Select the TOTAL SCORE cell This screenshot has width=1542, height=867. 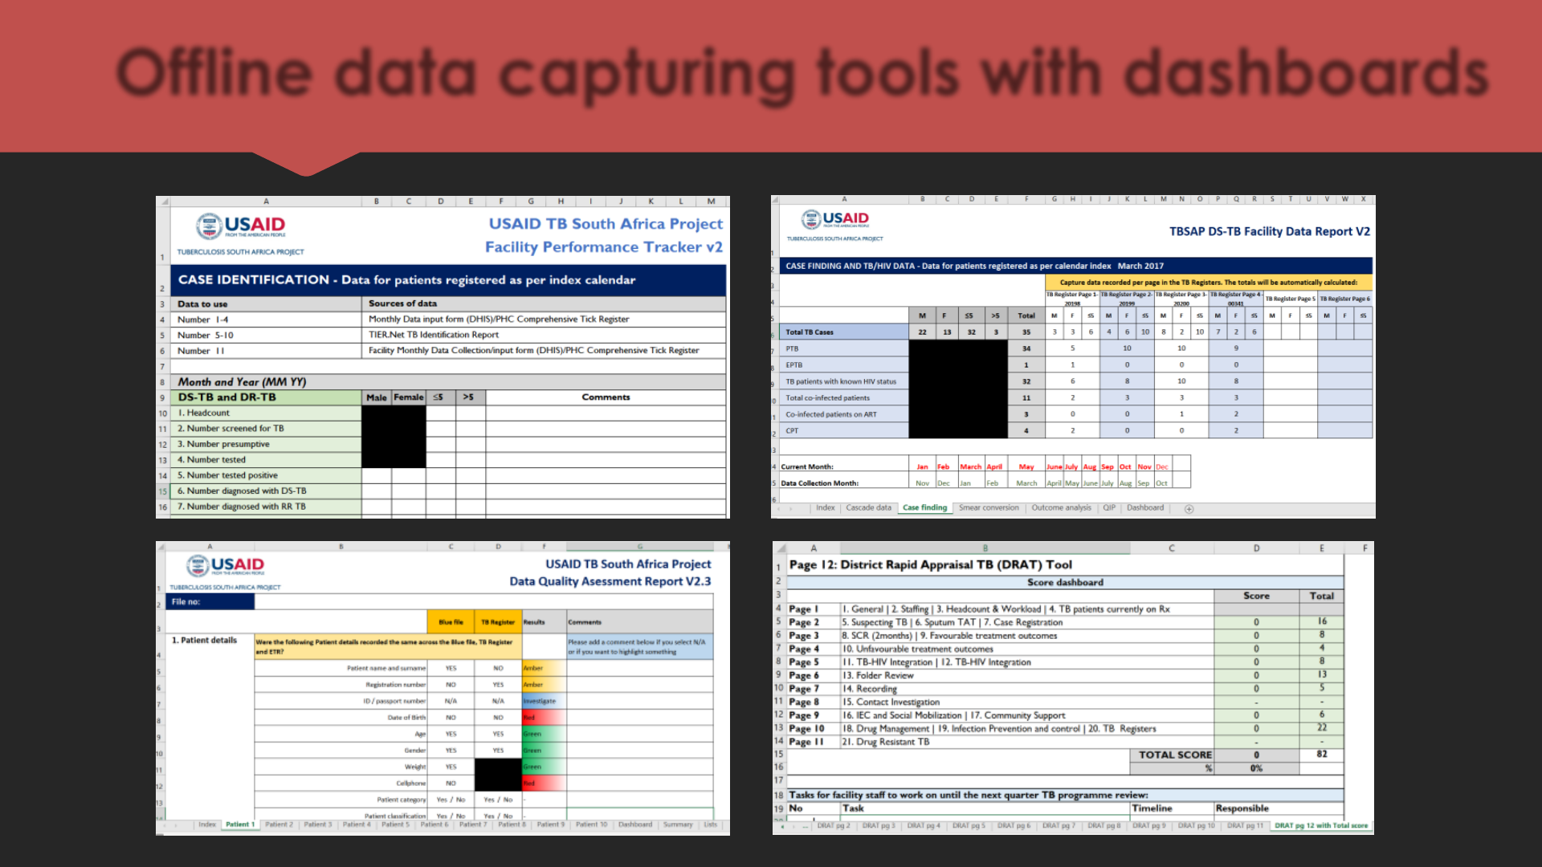coord(1174,755)
